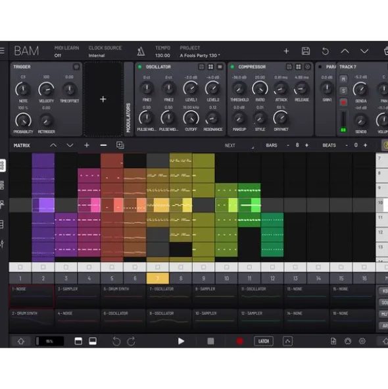The height and width of the screenshot is (389, 388).
Task: Start recording with red record button
Action: click(x=239, y=342)
